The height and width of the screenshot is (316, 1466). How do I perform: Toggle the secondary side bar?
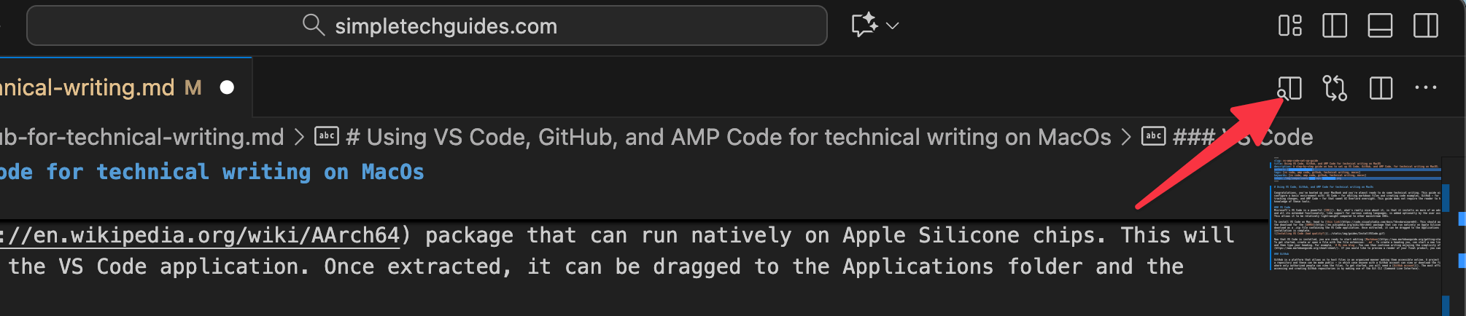coord(1425,25)
